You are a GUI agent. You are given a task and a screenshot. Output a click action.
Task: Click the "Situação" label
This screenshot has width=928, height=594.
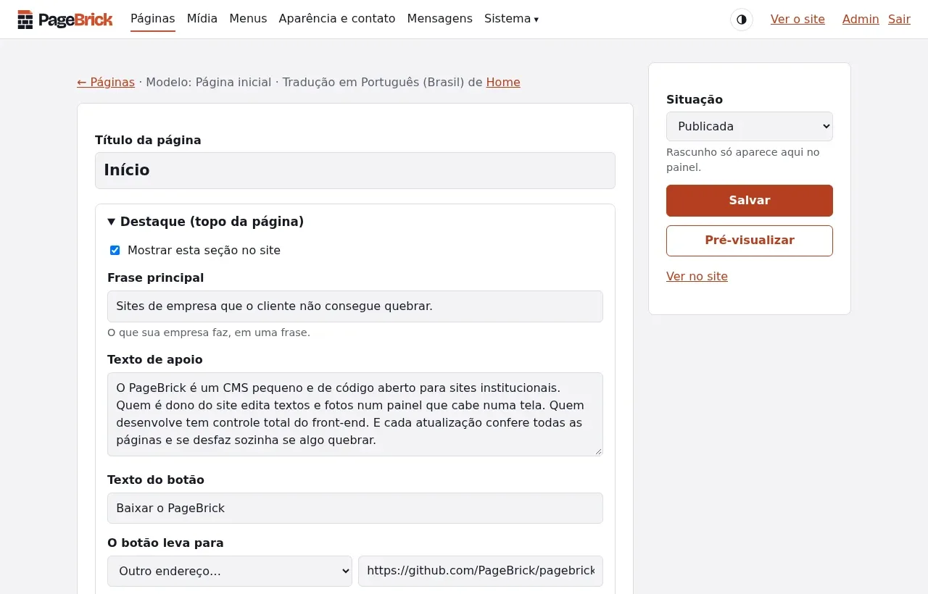[695, 100]
